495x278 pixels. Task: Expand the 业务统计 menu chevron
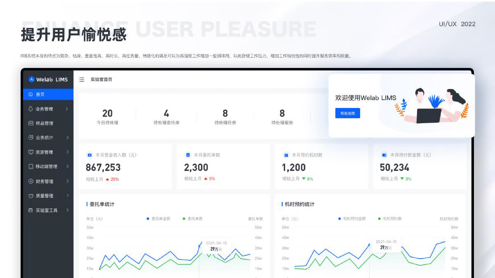pyautogui.click(x=67, y=138)
